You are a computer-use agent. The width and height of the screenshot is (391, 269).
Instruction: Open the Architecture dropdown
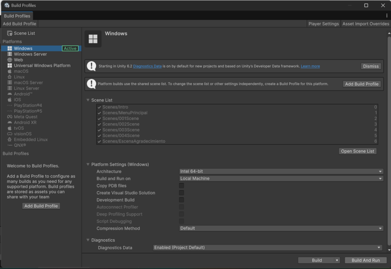281,171
